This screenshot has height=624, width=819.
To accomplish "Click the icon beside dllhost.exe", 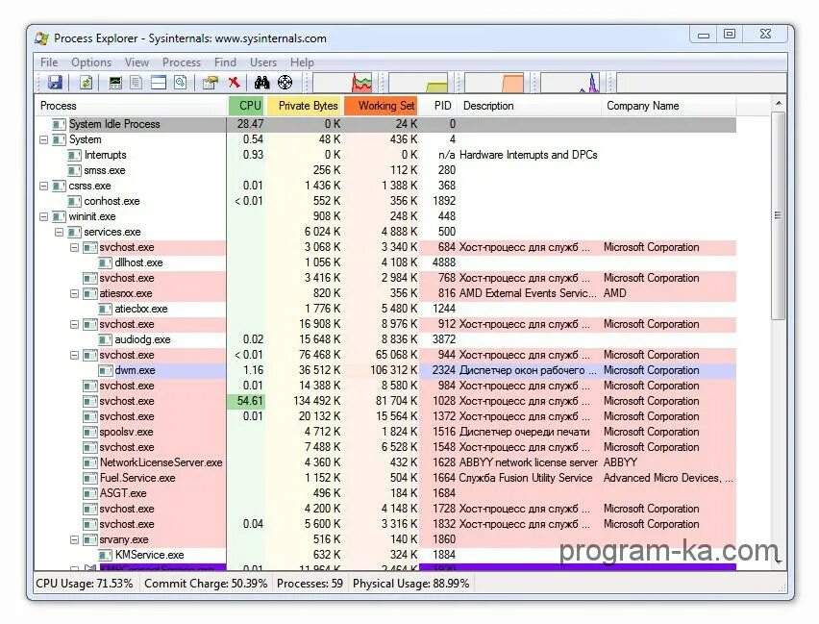I will click(106, 262).
